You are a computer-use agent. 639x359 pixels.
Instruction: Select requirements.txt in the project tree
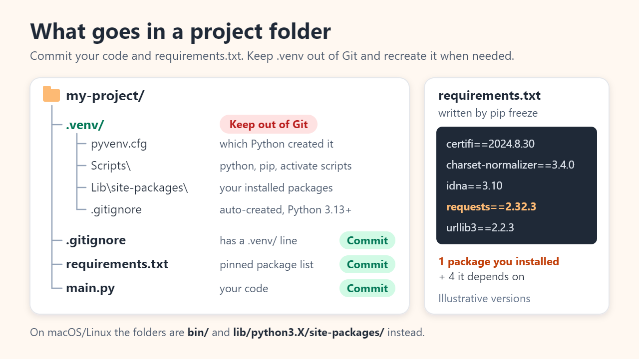(117, 264)
